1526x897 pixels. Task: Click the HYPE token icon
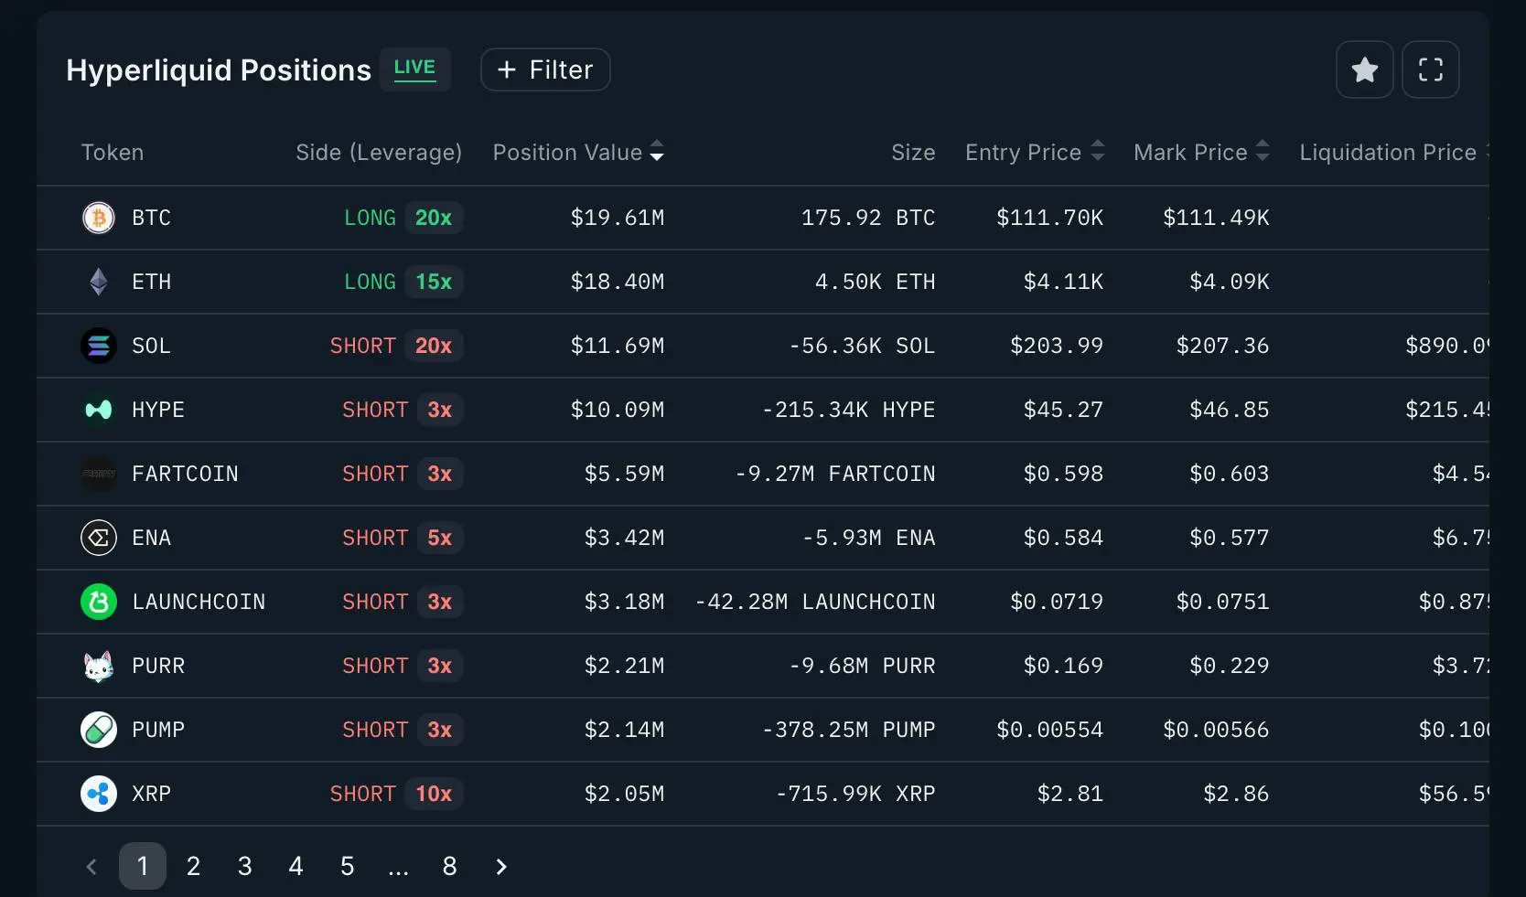(99, 410)
